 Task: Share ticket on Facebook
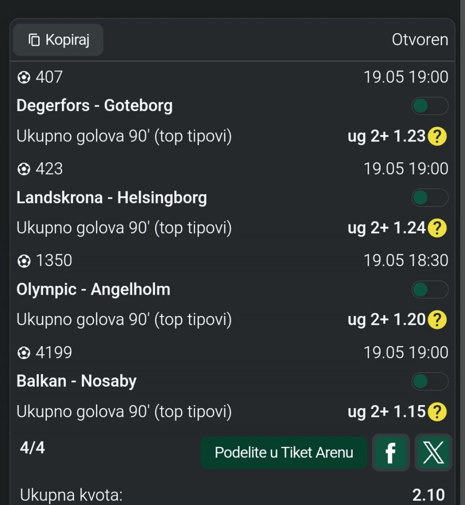click(391, 453)
